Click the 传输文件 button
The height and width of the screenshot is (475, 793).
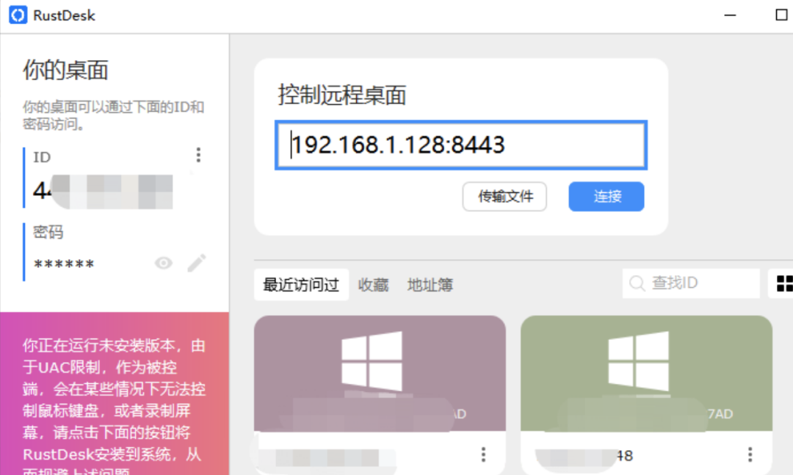[504, 196]
